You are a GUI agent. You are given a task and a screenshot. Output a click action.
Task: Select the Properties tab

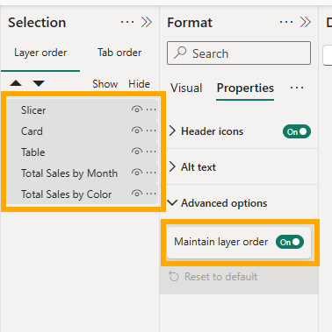[x=245, y=88]
